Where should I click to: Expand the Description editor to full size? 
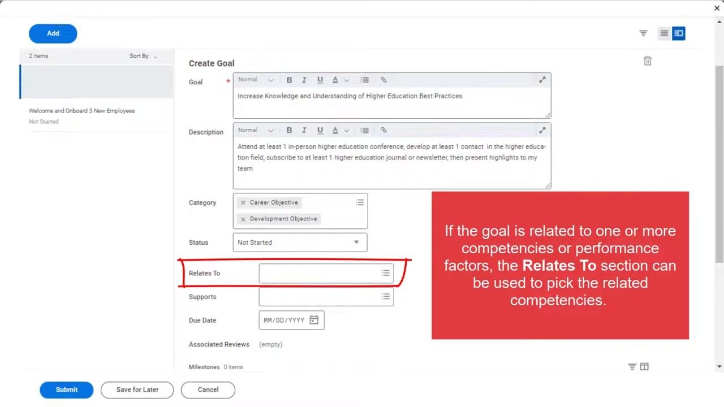(x=542, y=130)
